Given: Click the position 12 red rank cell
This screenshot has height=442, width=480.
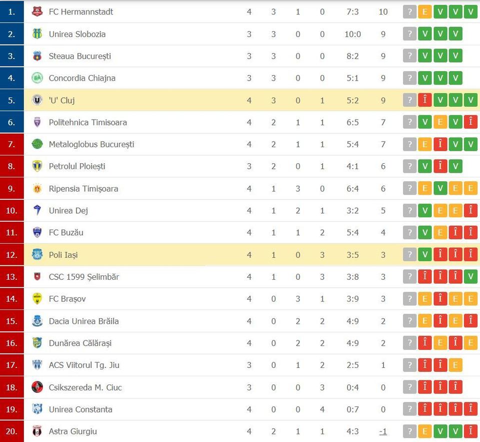Looking at the screenshot, I should click(12, 255).
